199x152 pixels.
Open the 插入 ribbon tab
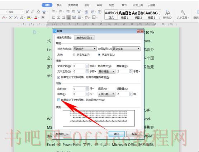(x=59, y=5)
